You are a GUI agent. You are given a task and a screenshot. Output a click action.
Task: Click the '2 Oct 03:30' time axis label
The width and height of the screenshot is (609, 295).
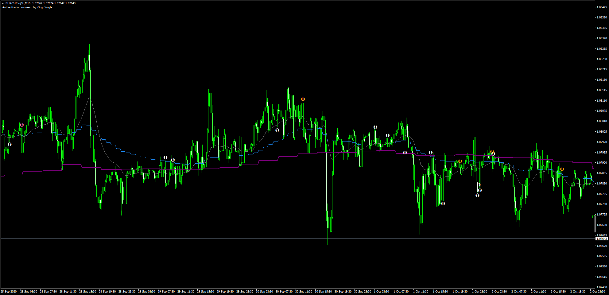(499, 292)
